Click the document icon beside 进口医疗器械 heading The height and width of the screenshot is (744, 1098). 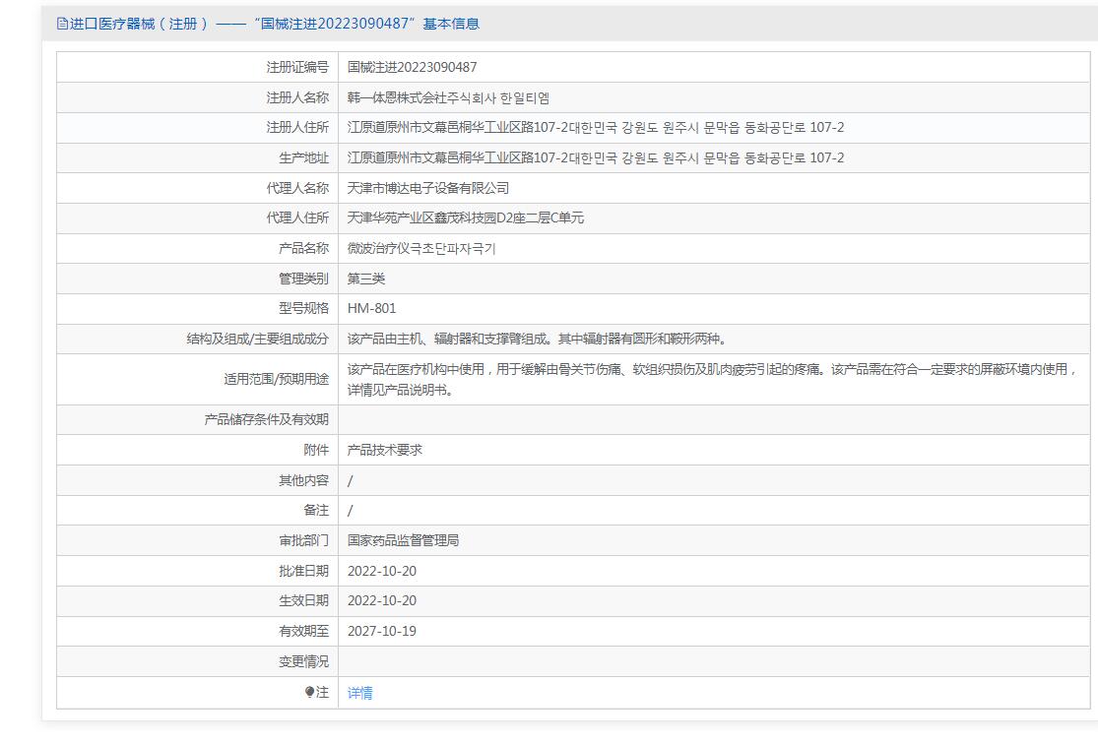tap(62, 24)
